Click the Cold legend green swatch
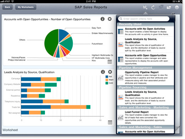Image resolution: width=185 pixels, height=139 pixels. (107, 83)
